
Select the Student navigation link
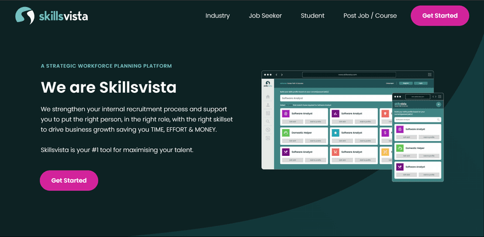point(312,16)
